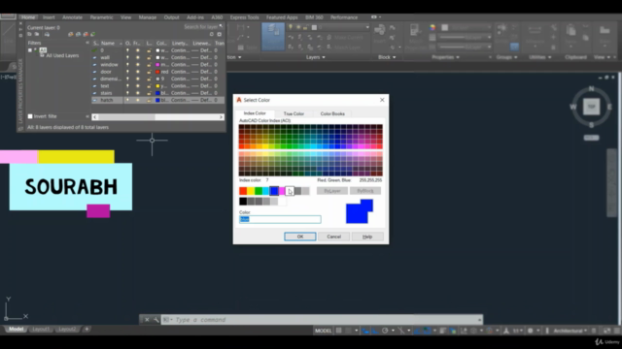Click the status icon of window layer
Screen dimensions: 622x349
click(95, 65)
